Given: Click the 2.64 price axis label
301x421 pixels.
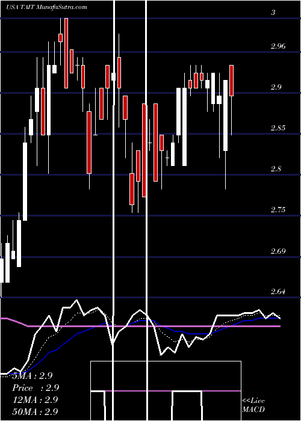Looking at the screenshot, I should tap(278, 291).
